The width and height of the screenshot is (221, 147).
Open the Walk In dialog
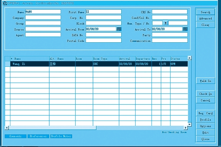click(x=205, y=81)
